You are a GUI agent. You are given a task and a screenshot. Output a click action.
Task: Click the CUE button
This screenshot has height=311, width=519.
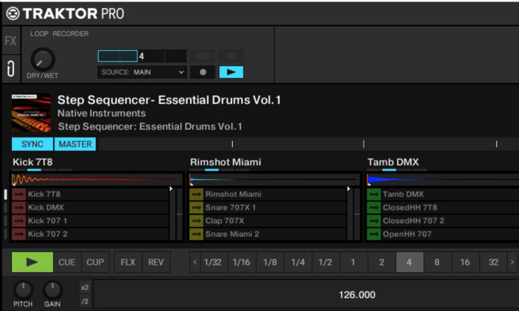(x=67, y=262)
